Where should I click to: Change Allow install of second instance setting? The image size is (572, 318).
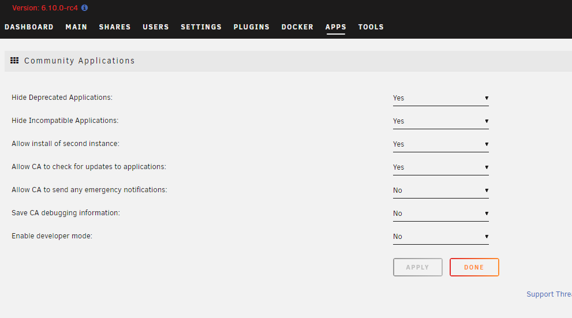click(440, 144)
